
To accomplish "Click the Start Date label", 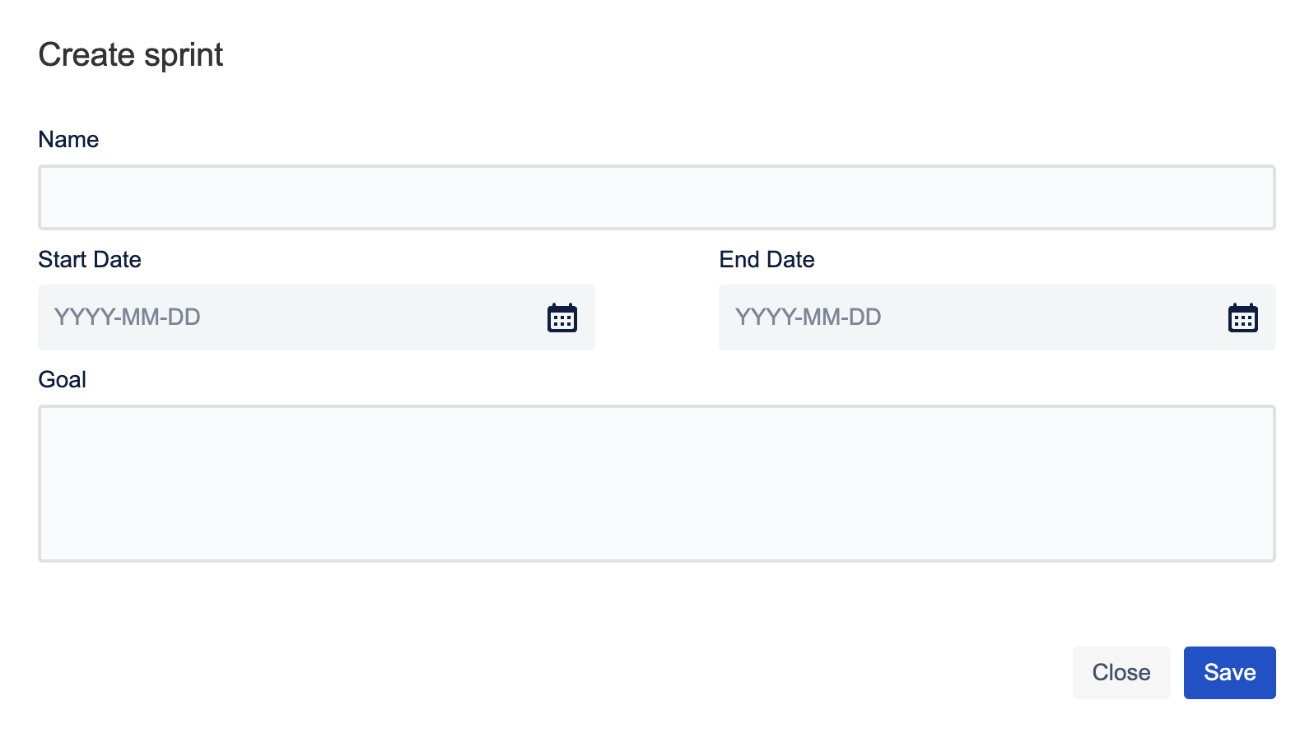I will tap(90, 260).
